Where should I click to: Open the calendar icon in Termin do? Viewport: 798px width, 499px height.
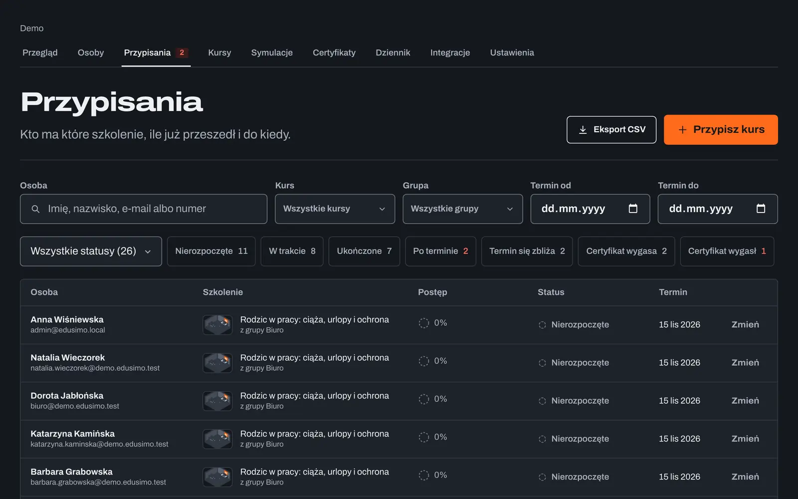point(761,209)
